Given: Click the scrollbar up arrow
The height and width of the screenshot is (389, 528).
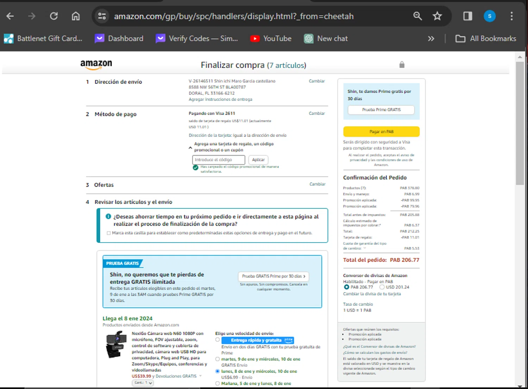Looking at the screenshot, I should 520,57.
